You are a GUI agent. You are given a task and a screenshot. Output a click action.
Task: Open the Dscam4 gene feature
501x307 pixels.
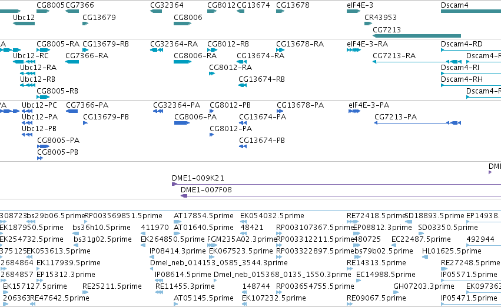pyautogui.click(x=471, y=11)
